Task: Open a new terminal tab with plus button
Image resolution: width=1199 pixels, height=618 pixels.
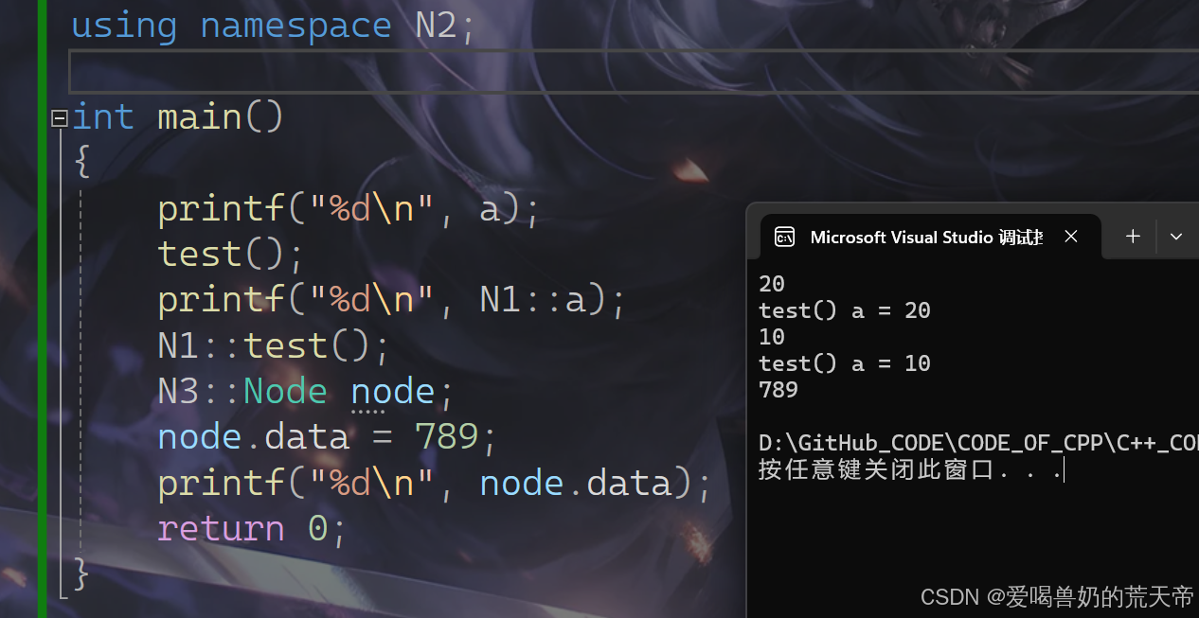Action: pyautogui.click(x=1133, y=237)
